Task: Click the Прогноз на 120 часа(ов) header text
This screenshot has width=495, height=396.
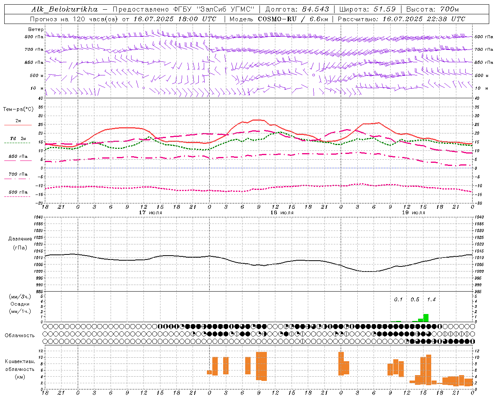Action: 75,19
